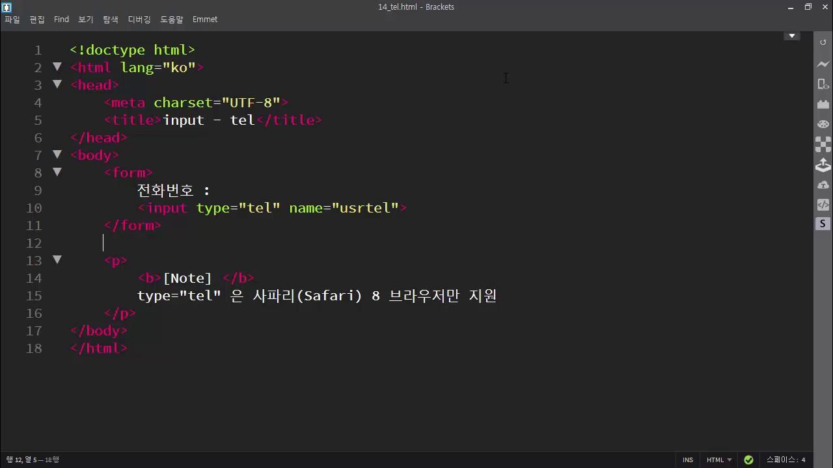Click the green lint check status icon
This screenshot has height=468, width=833.
[x=749, y=460]
